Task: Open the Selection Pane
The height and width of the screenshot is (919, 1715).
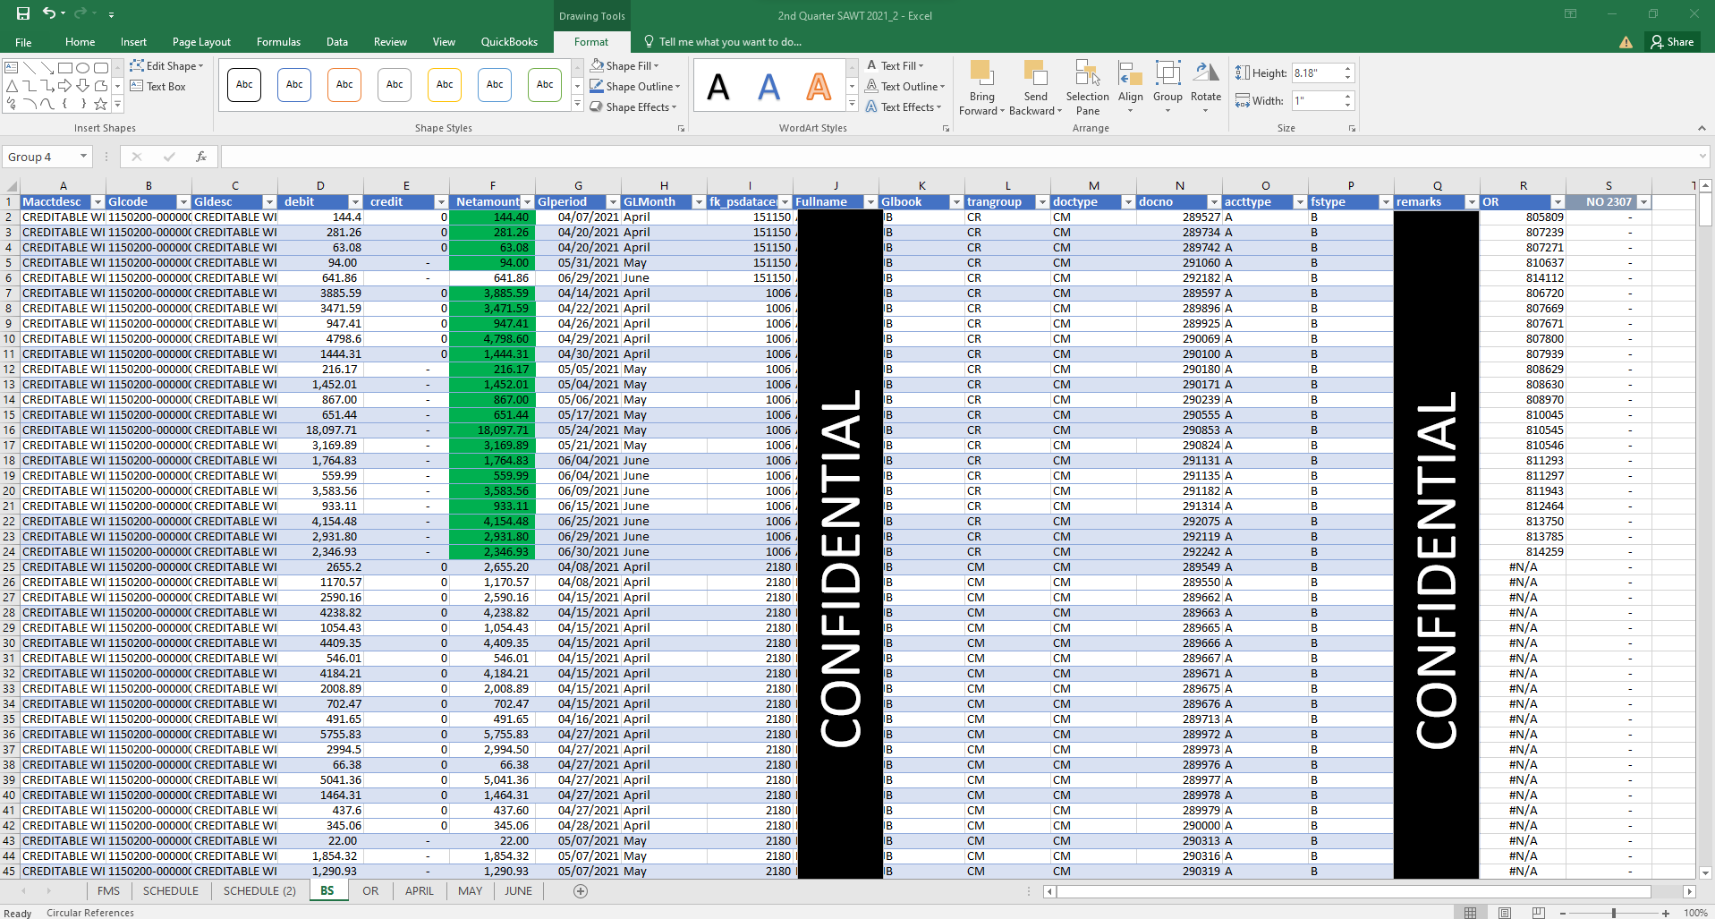Action: [x=1087, y=88]
